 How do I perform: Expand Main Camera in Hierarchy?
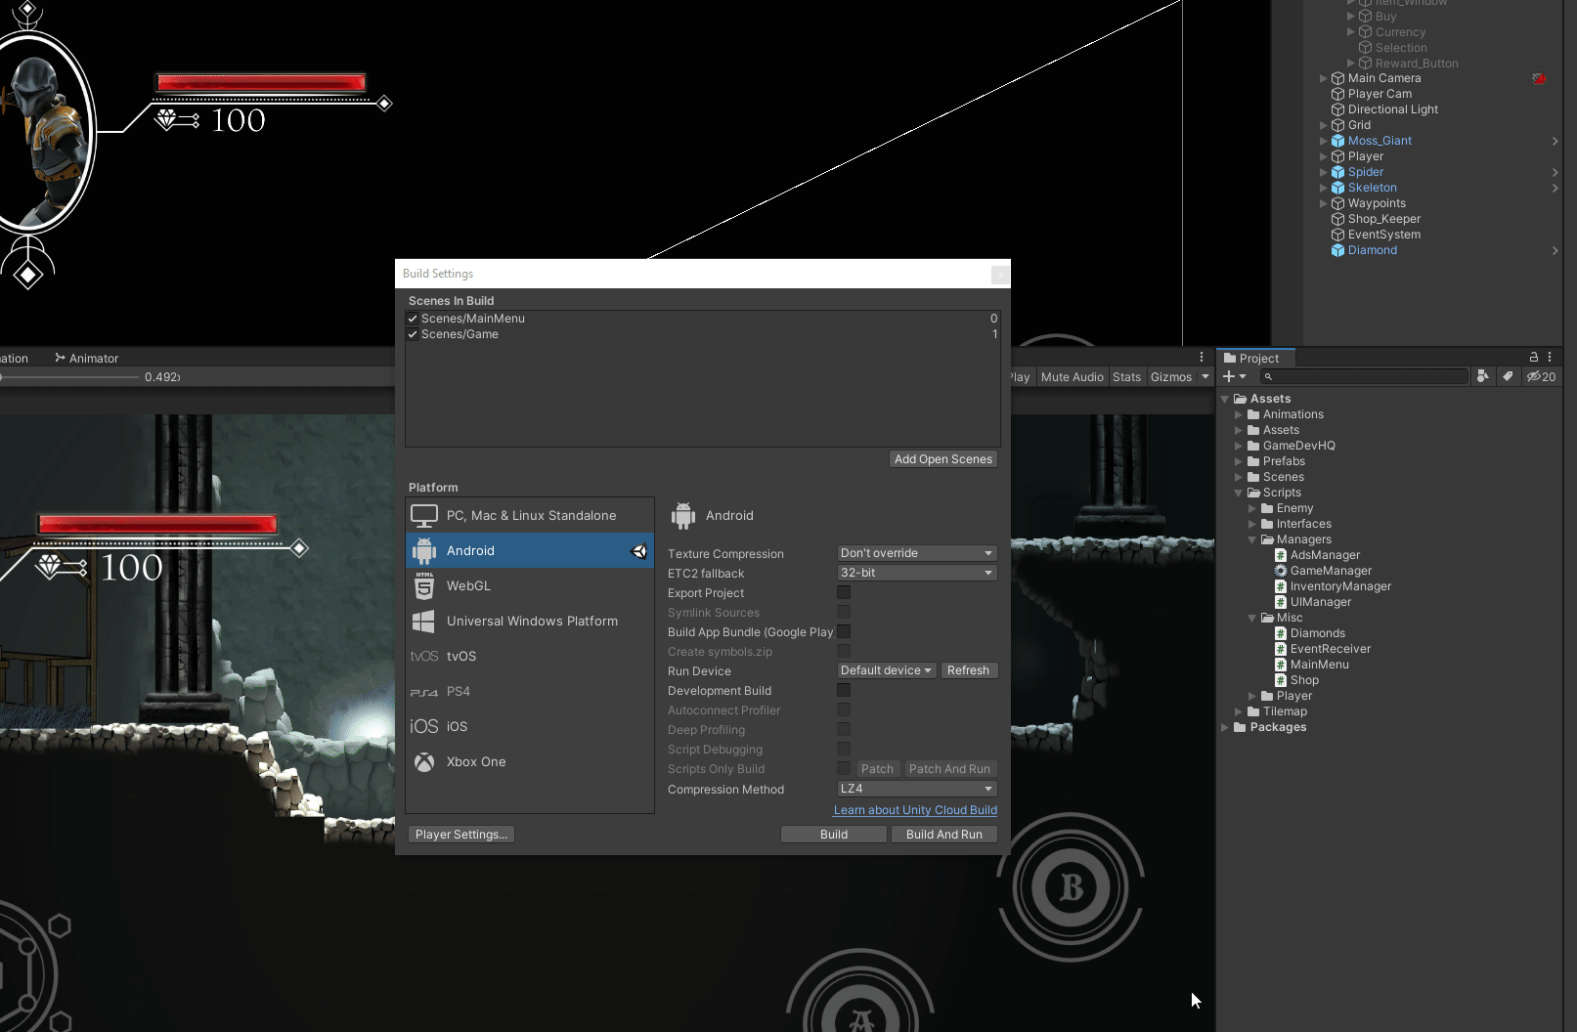pos(1323,78)
